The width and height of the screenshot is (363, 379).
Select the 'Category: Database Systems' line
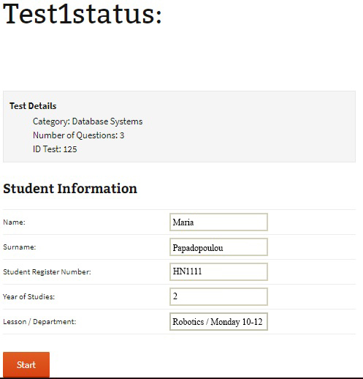tap(88, 121)
